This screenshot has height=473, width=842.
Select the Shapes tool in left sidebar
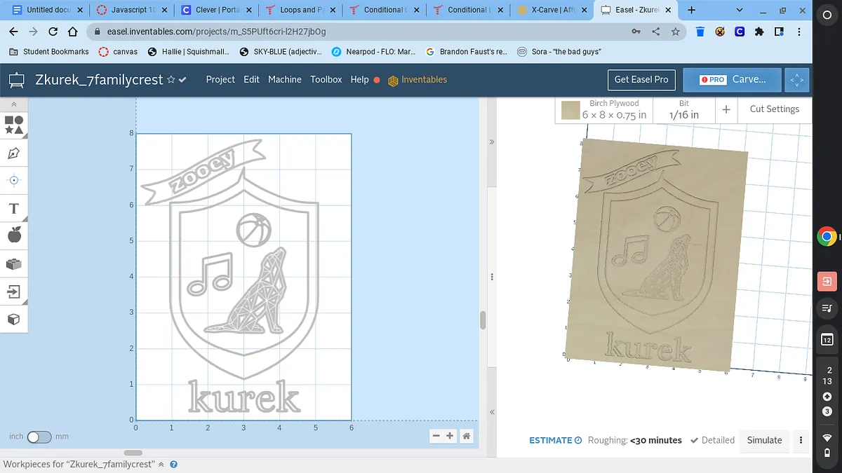click(14, 125)
